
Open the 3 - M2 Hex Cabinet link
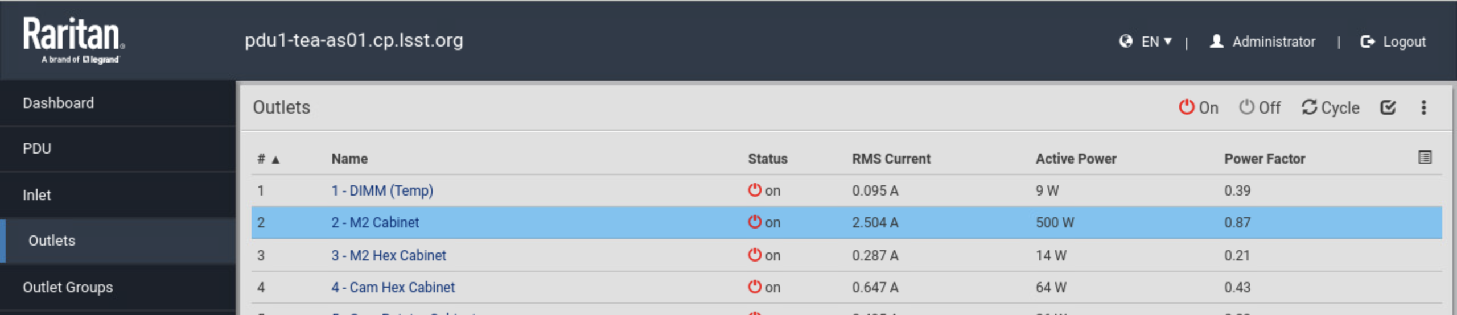pos(389,255)
